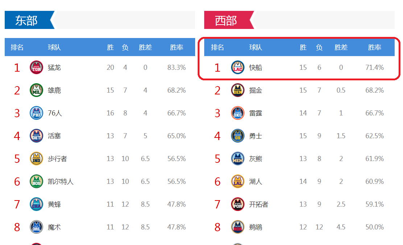Screen dimensions: 403x245
Task: Click the 胜率 header in Eastern table
Action: click(177, 47)
